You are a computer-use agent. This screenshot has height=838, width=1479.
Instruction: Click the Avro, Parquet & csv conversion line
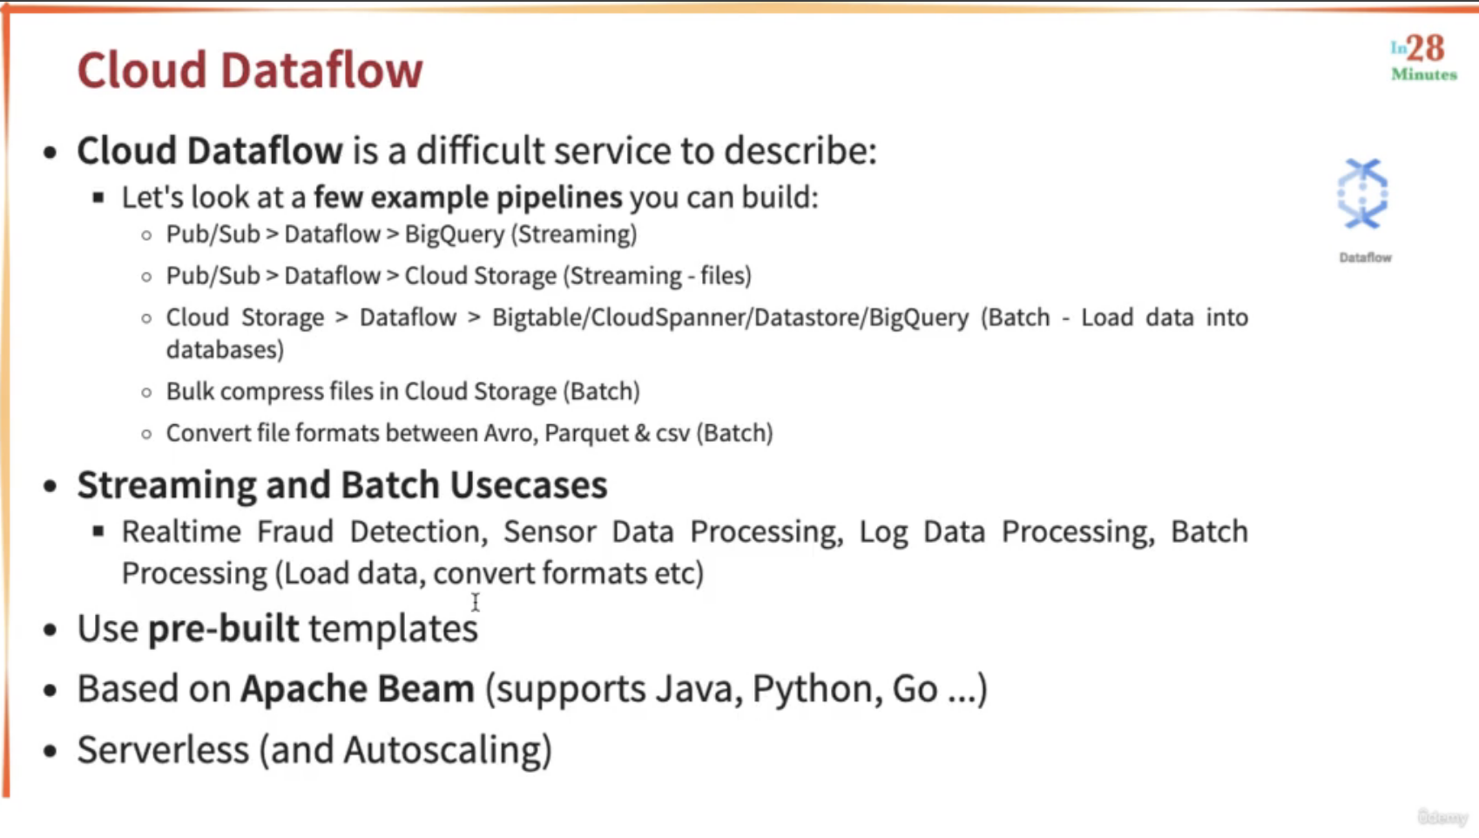point(469,433)
